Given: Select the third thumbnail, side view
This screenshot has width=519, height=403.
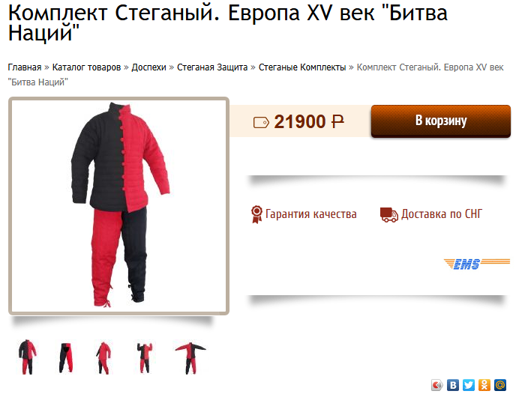Looking at the screenshot, I should pos(103,358).
